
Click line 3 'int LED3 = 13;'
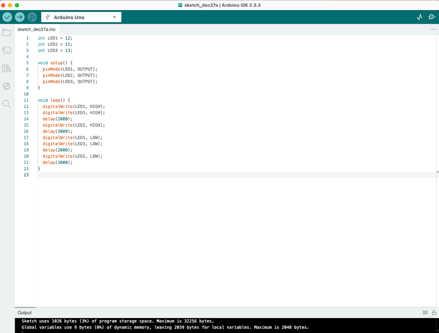click(55, 51)
